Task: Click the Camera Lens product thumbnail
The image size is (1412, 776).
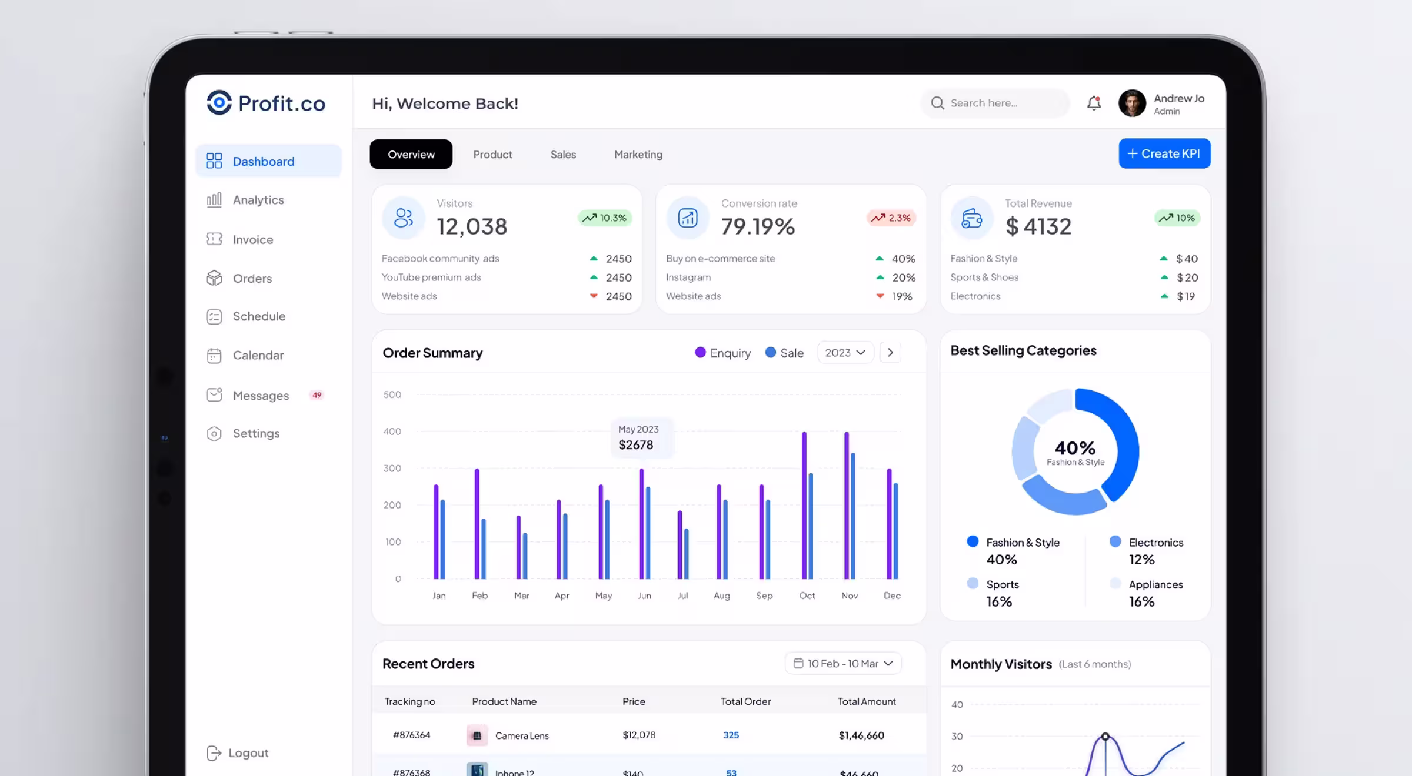Action: coord(477,735)
